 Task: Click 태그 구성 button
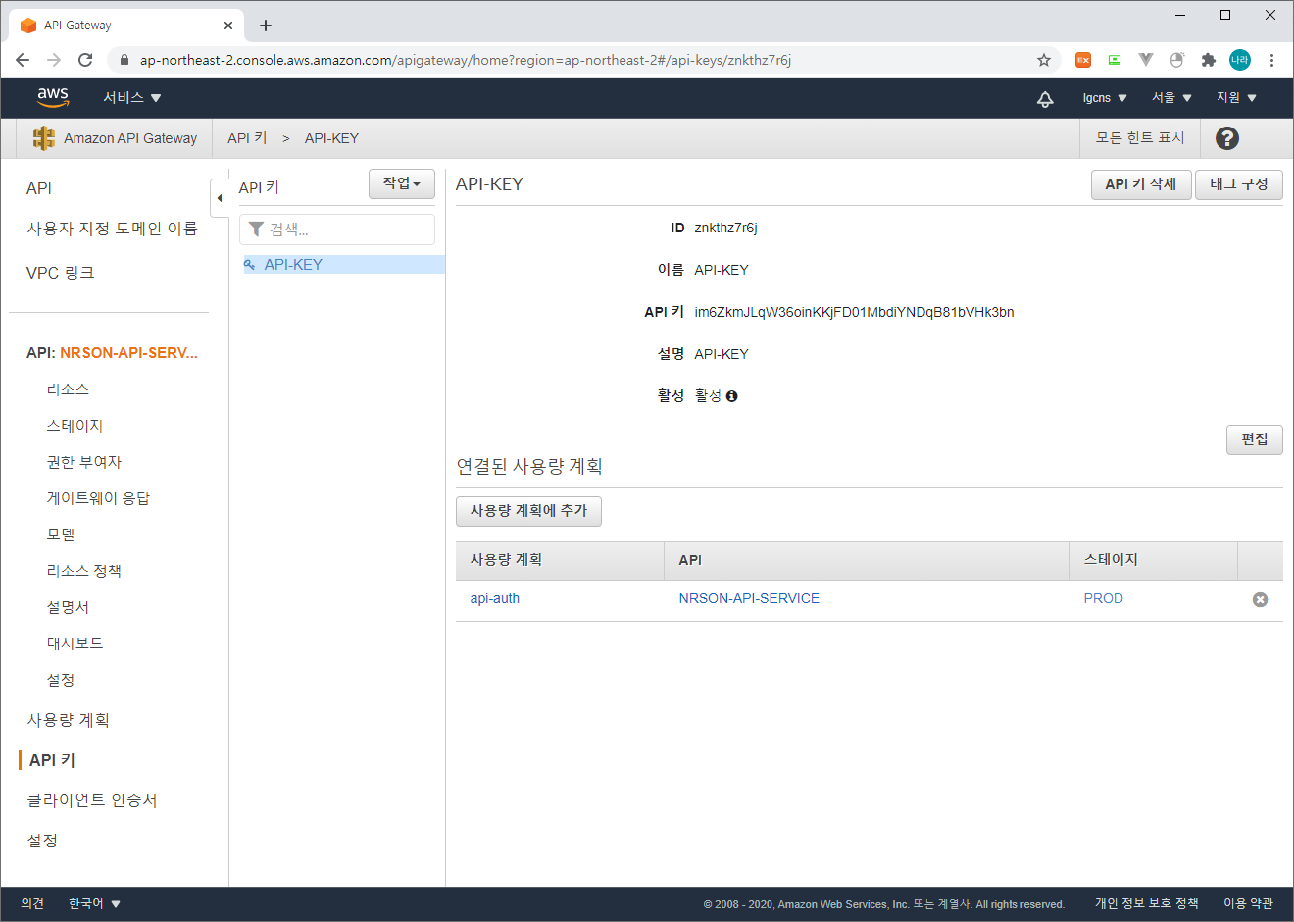[1239, 184]
